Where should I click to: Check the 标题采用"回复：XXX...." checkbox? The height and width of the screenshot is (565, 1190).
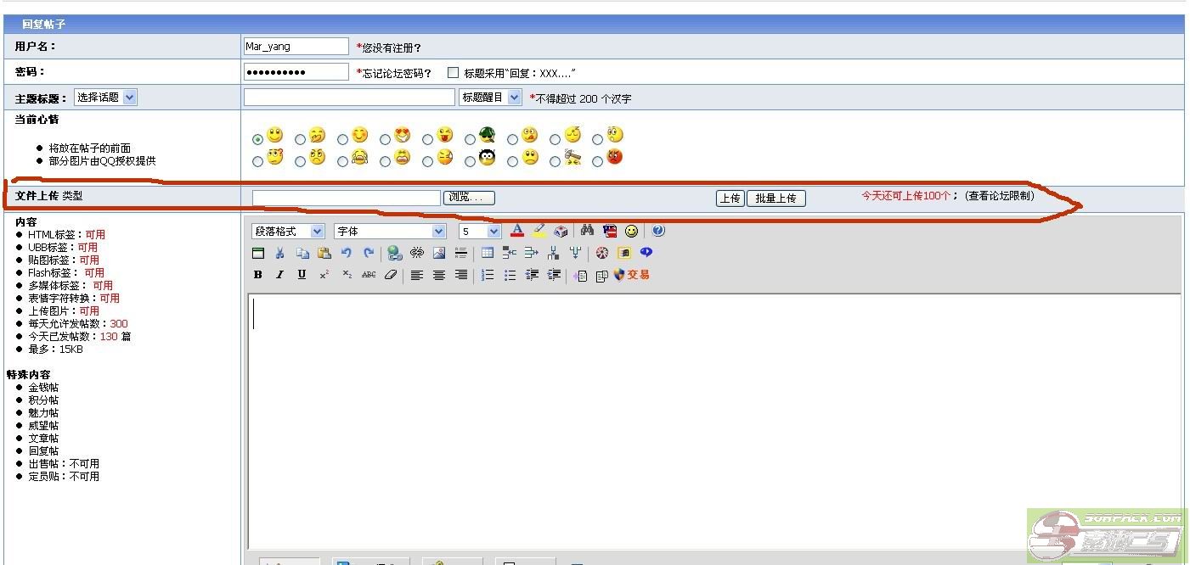(x=454, y=73)
